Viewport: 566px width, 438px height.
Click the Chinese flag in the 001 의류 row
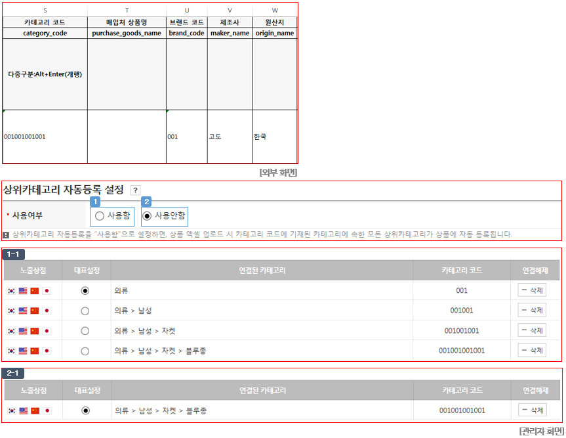pyautogui.click(x=35, y=291)
